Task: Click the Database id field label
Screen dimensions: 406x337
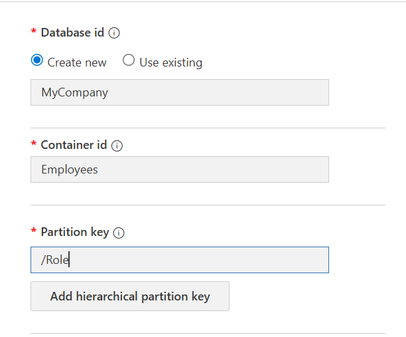Action: pos(72,33)
